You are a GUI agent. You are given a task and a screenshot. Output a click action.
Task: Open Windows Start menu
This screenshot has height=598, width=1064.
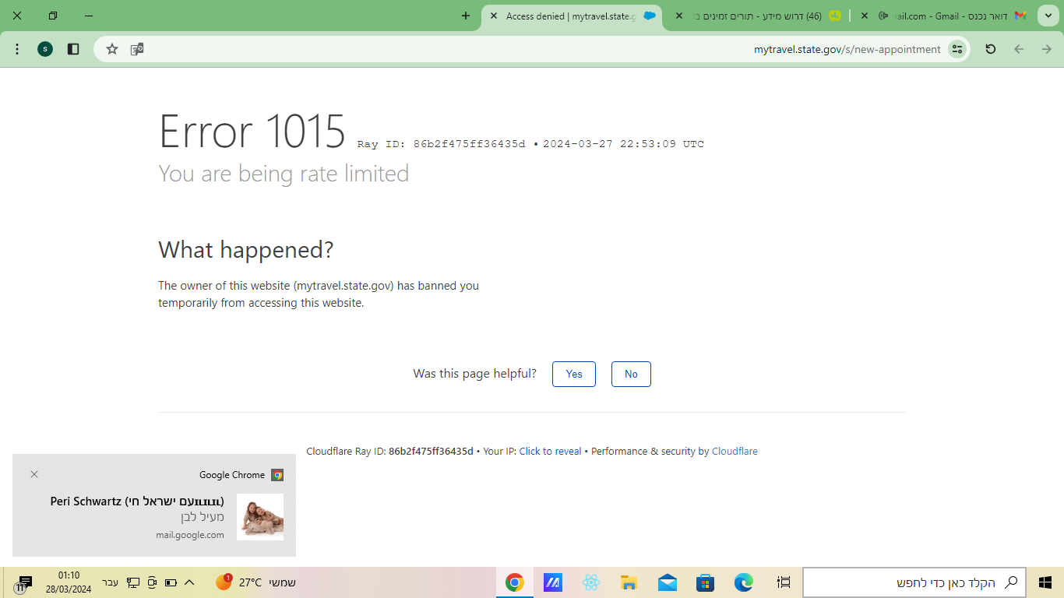[x=1045, y=582]
